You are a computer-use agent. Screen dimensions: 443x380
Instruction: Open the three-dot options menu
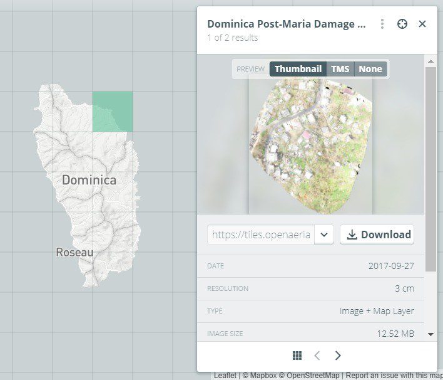(382, 24)
